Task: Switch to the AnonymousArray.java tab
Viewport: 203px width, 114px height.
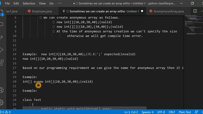Action: tap(168, 11)
